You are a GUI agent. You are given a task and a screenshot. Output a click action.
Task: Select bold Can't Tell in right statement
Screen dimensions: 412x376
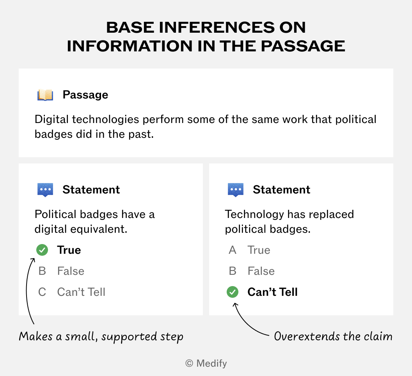pos(272,292)
